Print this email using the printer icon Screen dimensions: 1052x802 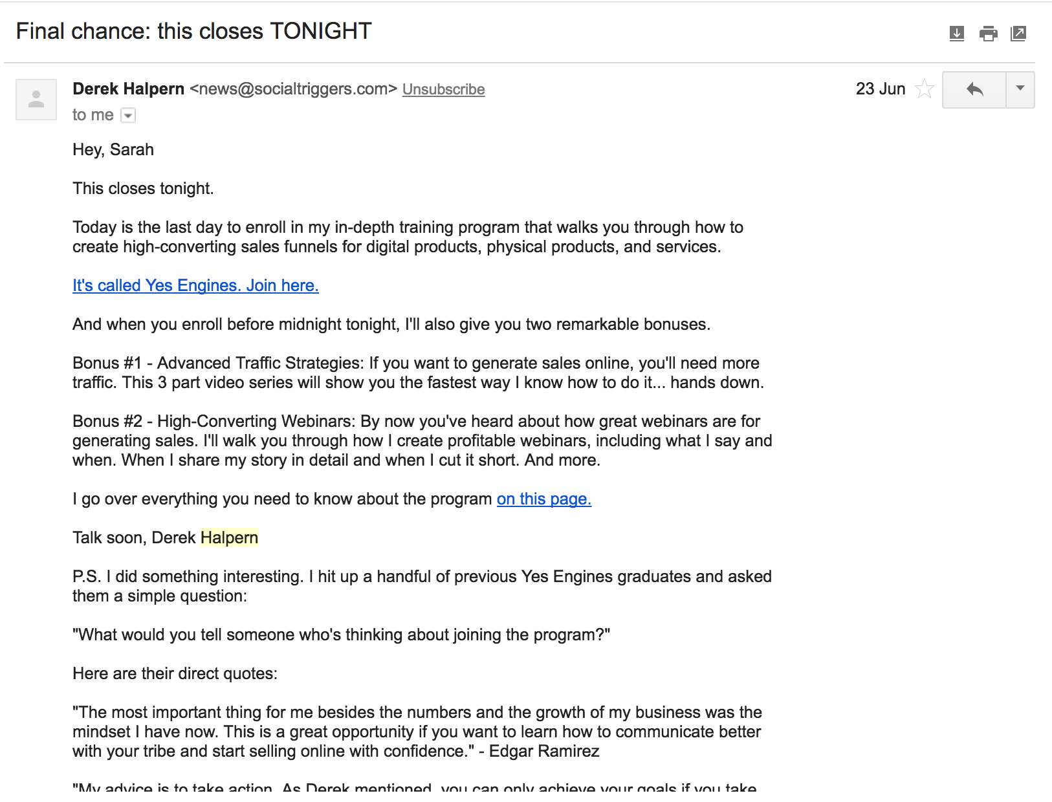pos(988,33)
